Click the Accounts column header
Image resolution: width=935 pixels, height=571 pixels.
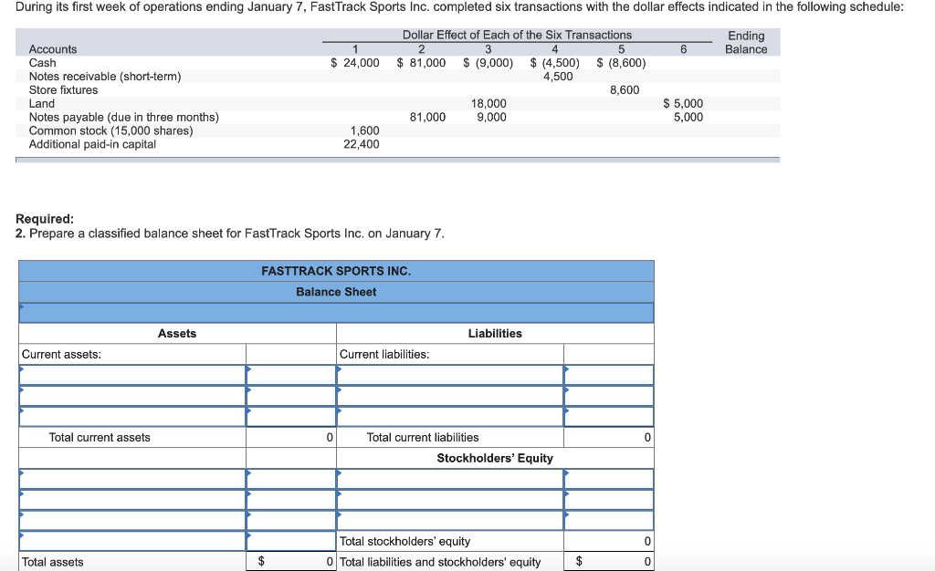53,49
